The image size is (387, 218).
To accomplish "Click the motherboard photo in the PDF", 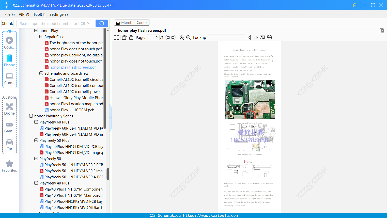I will (250, 100).
